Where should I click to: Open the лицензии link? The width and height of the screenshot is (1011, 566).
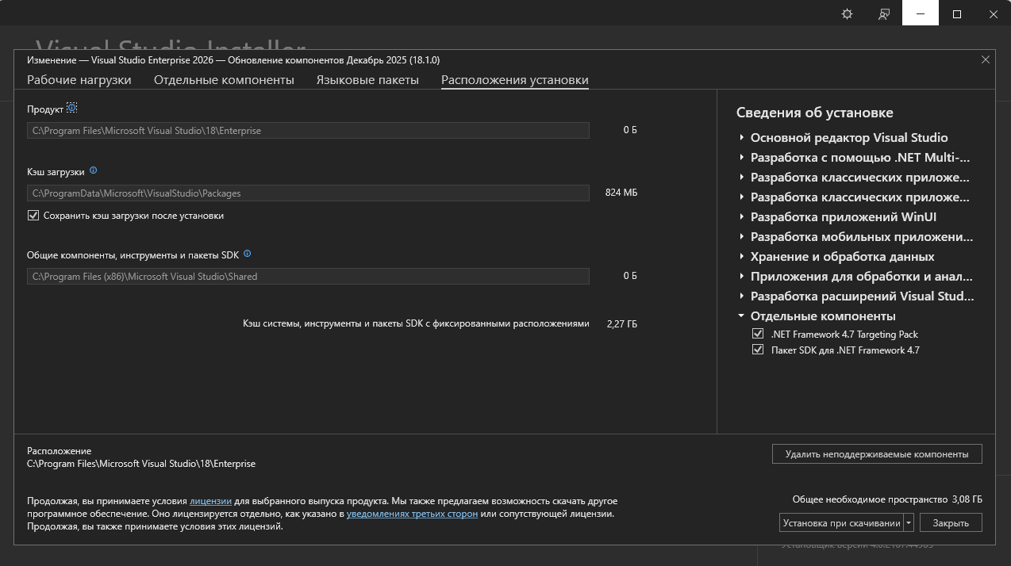click(210, 501)
